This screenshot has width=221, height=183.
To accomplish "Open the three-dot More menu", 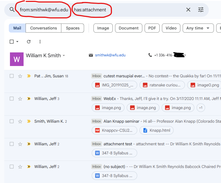I will (40, 42).
